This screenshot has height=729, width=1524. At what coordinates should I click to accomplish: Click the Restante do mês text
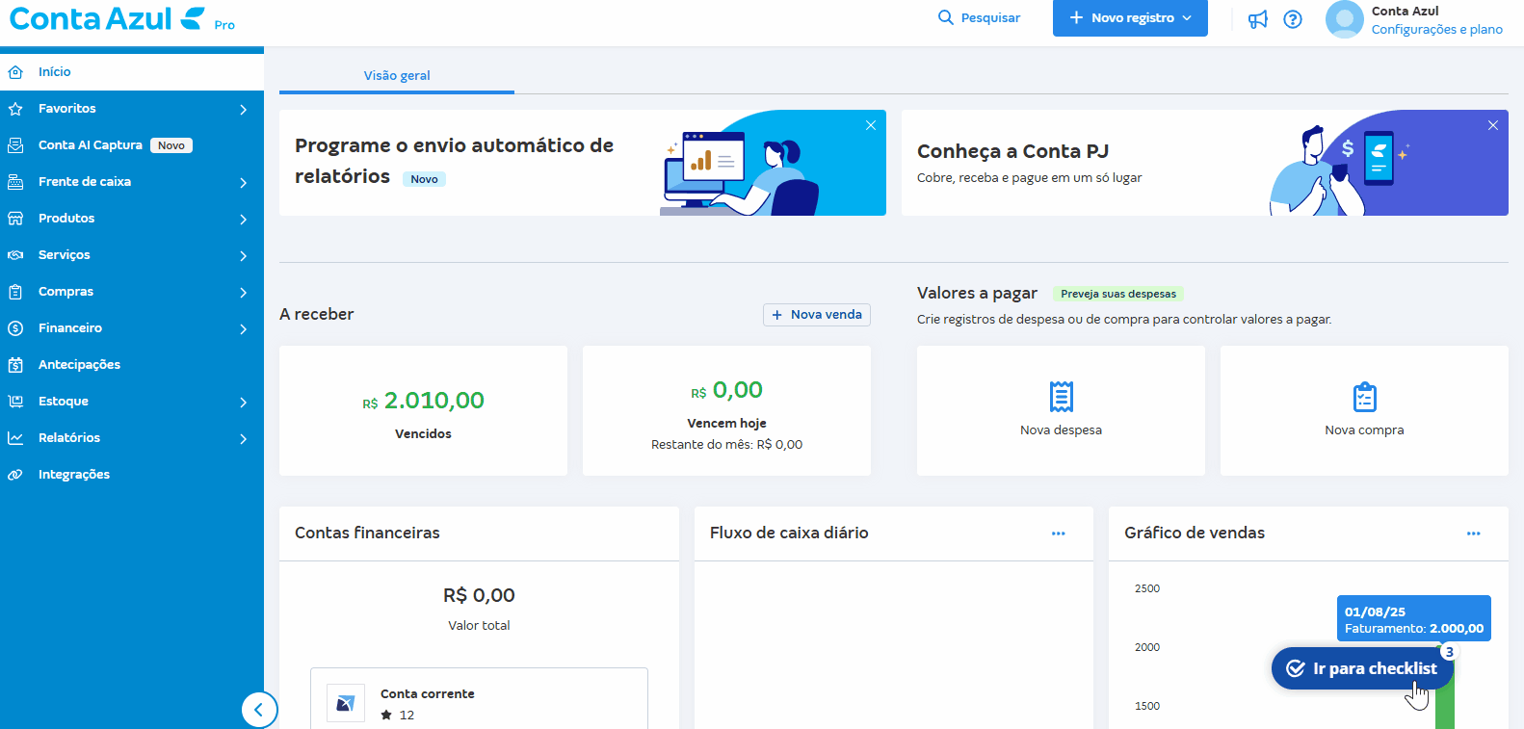(x=726, y=445)
